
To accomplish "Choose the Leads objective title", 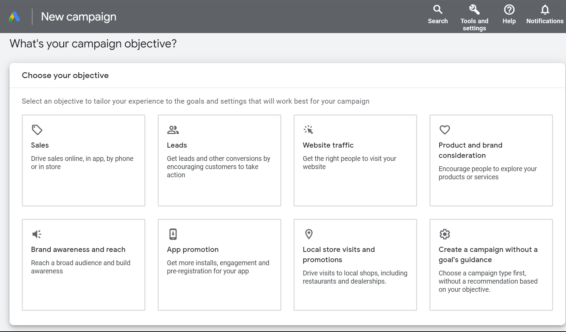I will pyautogui.click(x=177, y=145).
